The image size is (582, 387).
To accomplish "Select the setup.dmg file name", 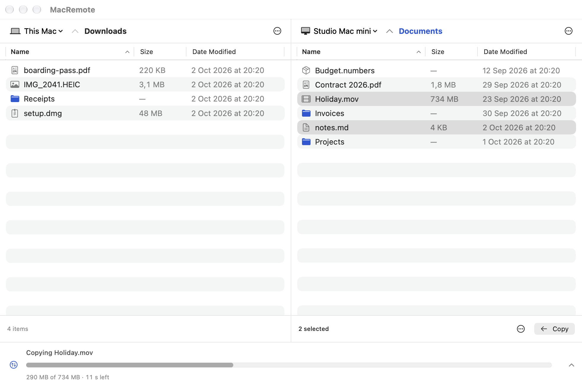I will tap(43, 113).
